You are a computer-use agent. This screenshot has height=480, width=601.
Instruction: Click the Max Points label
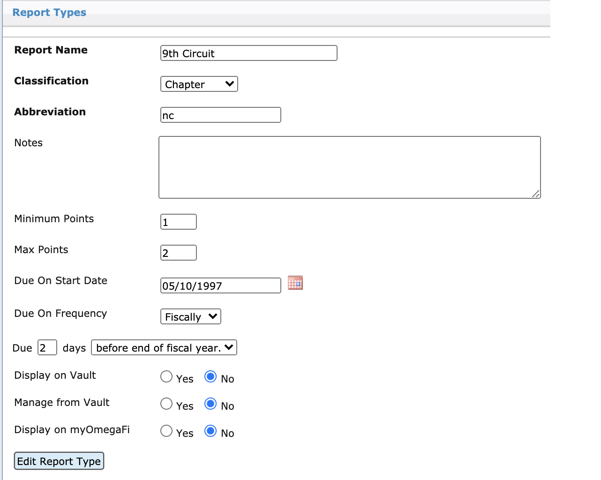[x=41, y=249]
